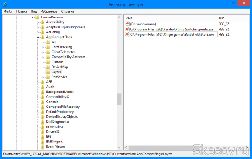
Task: Click the Layers folder icon in tree
Action: 48,72
